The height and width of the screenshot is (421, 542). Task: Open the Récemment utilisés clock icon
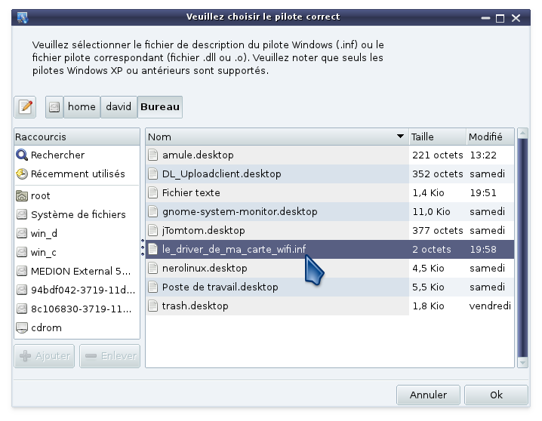[22, 174]
